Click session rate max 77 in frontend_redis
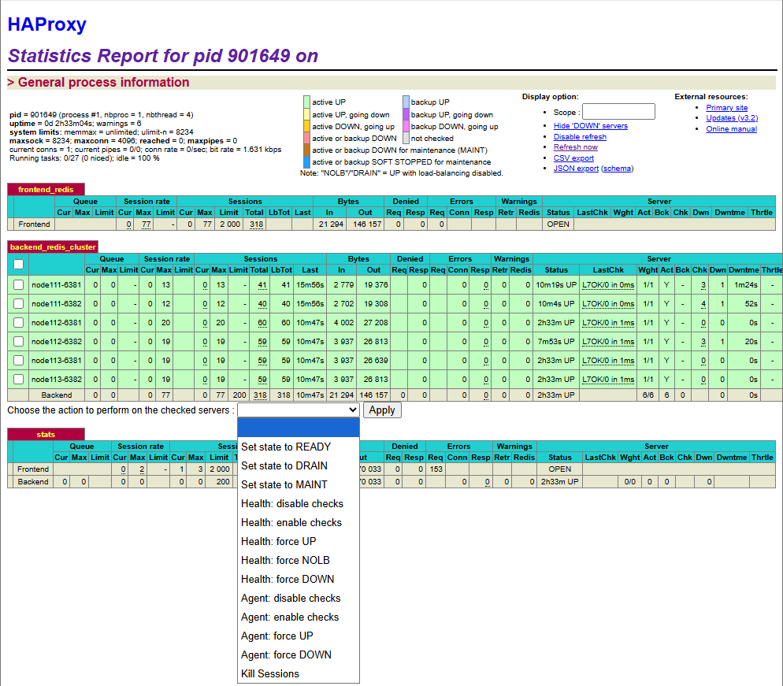 coord(146,224)
